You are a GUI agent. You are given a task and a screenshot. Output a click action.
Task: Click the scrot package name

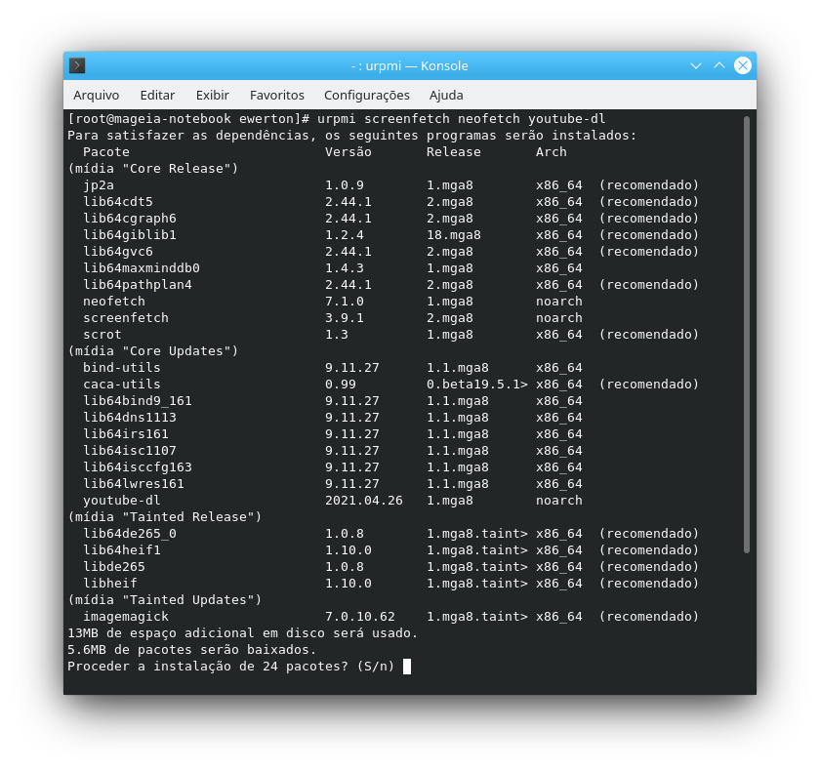pyautogui.click(x=102, y=335)
